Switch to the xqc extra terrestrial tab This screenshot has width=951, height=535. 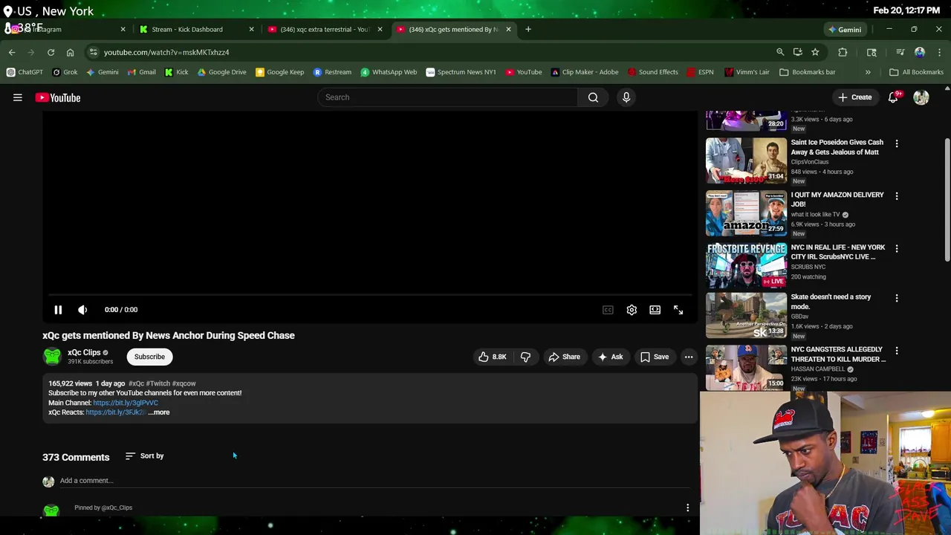coord(325,29)
